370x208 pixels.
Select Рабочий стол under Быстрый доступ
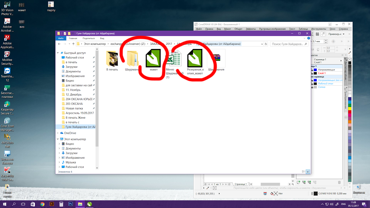(x=74, y=57)
